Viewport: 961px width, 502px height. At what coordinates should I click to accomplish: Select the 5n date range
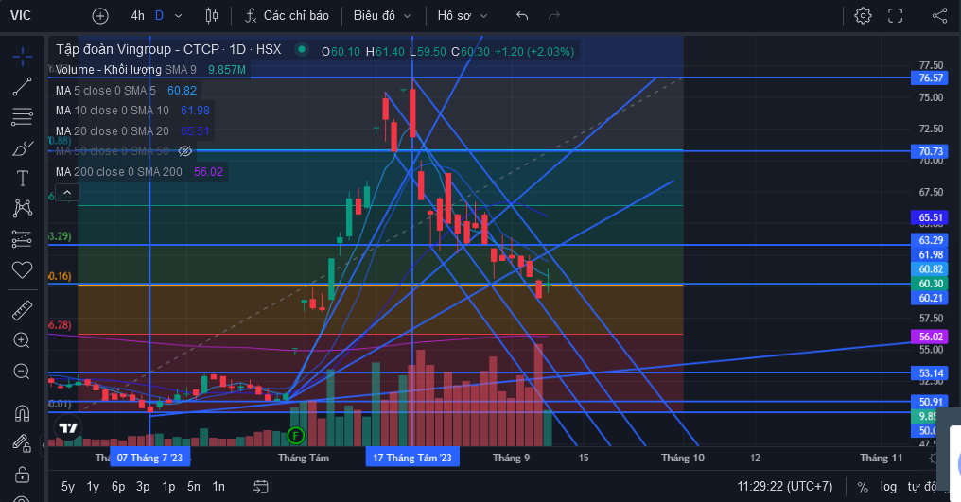[x=194, y=487]
